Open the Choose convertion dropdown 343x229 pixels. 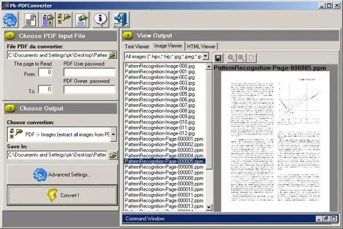click(x=113, y=134)
